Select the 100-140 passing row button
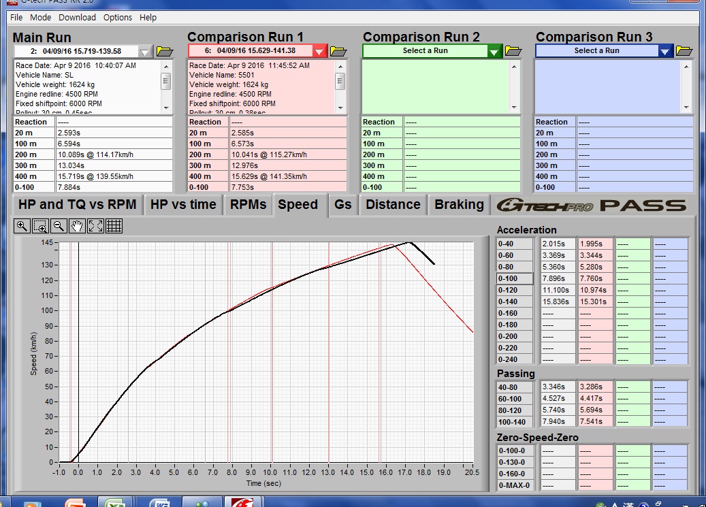 click(x=515, y=422)
